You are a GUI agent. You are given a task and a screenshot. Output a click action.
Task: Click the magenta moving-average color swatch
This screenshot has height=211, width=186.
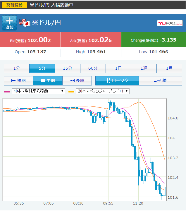[7, 91]
